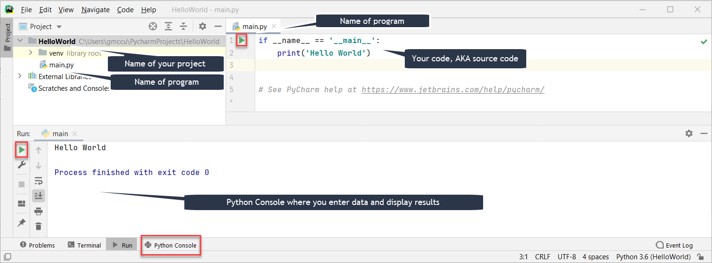
Task: Click 'Process finished with exit code 0' text
Action: (132, 172)
